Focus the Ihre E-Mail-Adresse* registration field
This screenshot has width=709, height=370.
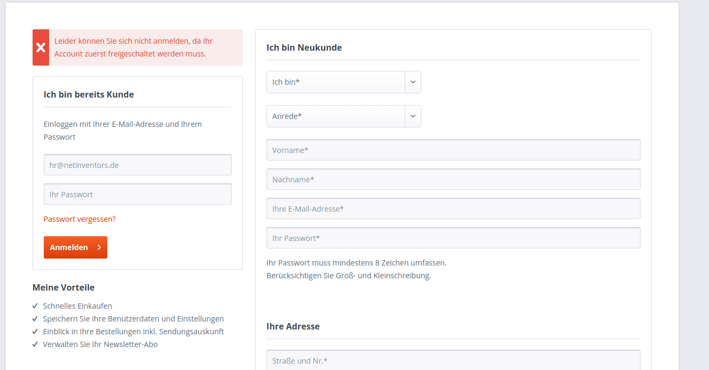coord(453,209)
